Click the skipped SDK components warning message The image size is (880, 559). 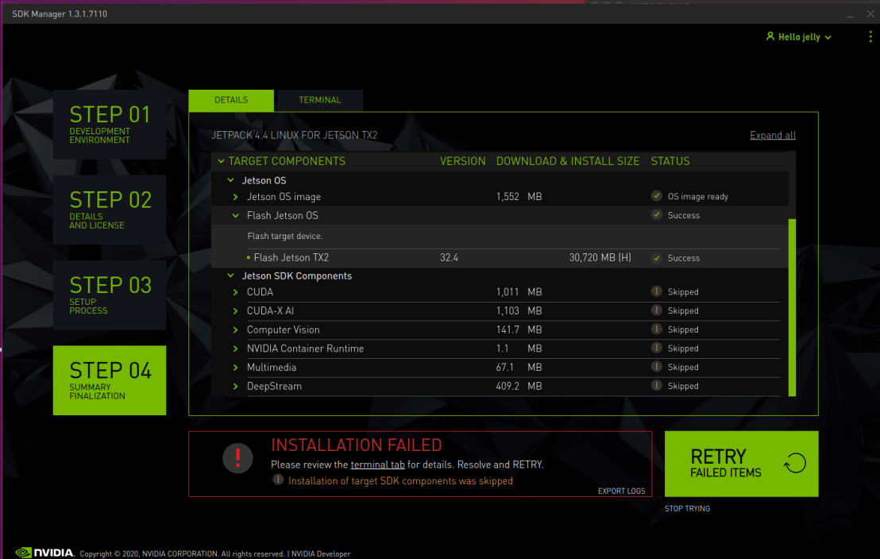point(400,481)
